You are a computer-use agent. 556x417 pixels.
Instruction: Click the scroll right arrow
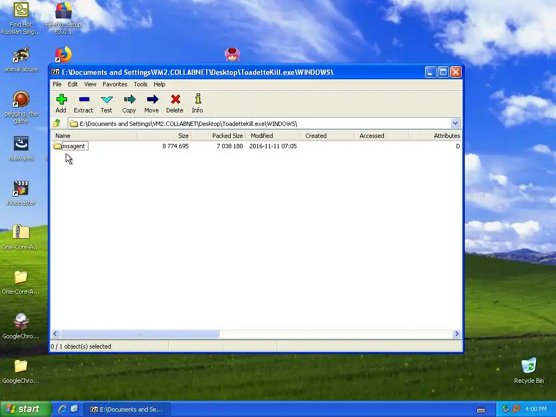point(457,334)
